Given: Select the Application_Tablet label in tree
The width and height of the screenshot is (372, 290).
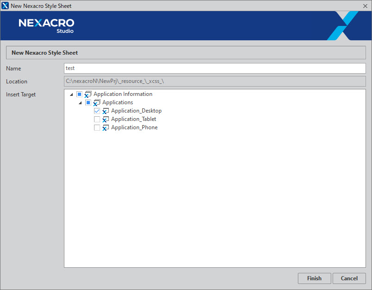Looking at the screenshot, I should point(133,120).
